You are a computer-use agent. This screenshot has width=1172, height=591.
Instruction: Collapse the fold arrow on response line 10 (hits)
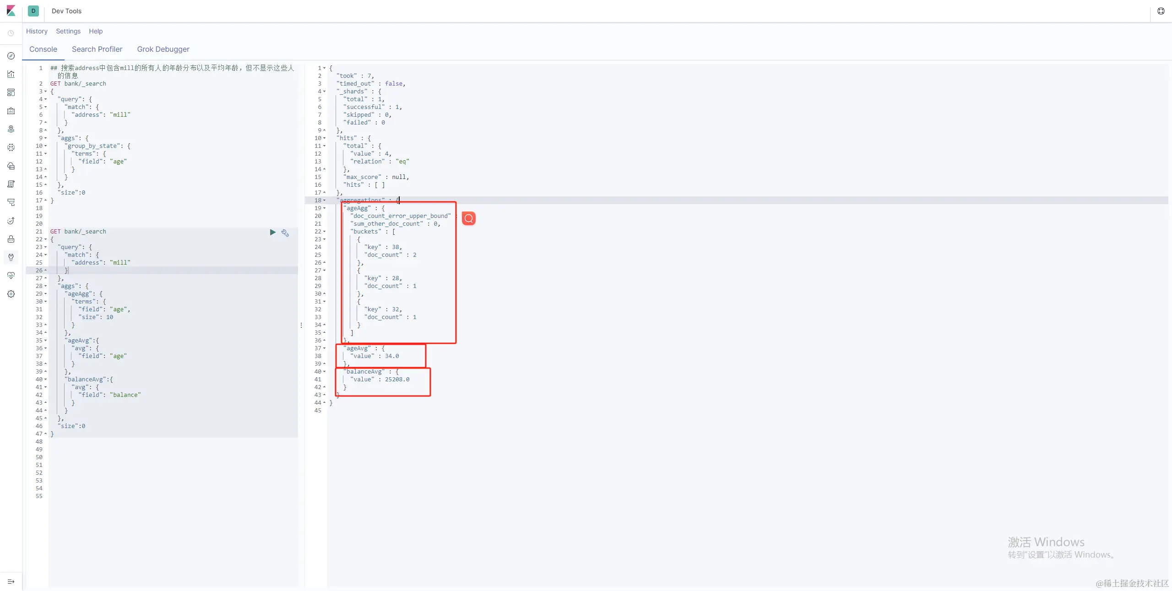[x=325, y=138]
